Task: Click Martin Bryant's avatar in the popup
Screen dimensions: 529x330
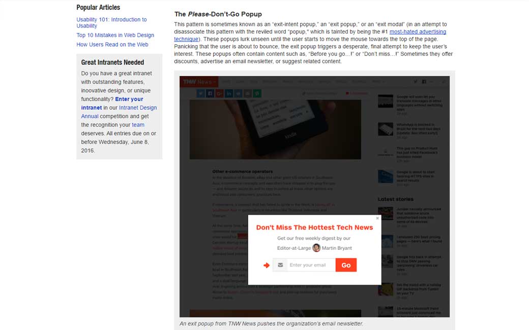Action: click(x=316, y=248)
